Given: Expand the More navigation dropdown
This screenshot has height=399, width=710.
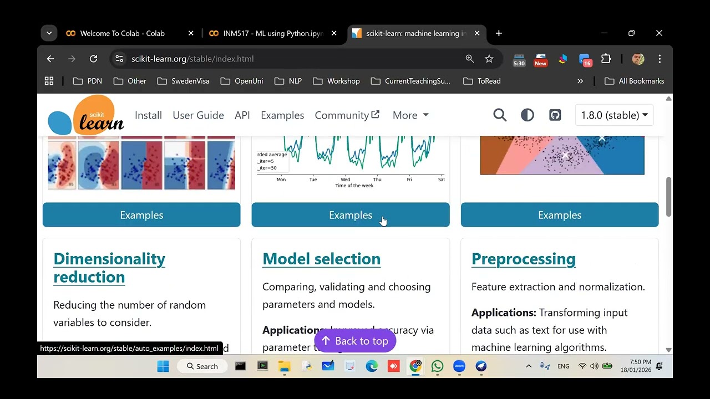Looking at the screenshot, I should [x=410, y=115].
